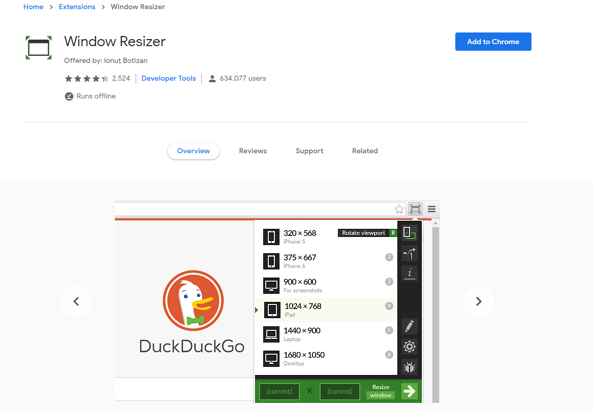The width and height of the screenshot is (593, 411).
Task: Show the next screenshot with right chevron
Action: [x=478, y=301]
